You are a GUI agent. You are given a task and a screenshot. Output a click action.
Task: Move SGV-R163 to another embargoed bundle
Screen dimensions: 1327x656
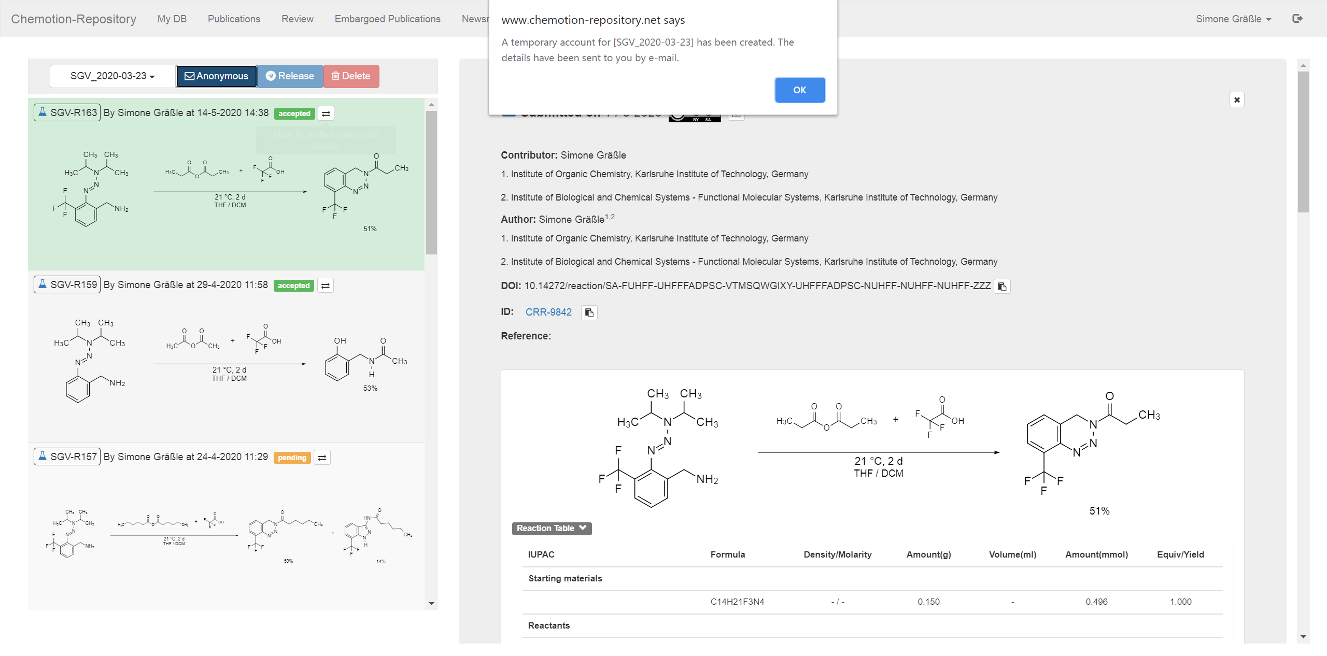pyautogui.click(x=326, y=113)
